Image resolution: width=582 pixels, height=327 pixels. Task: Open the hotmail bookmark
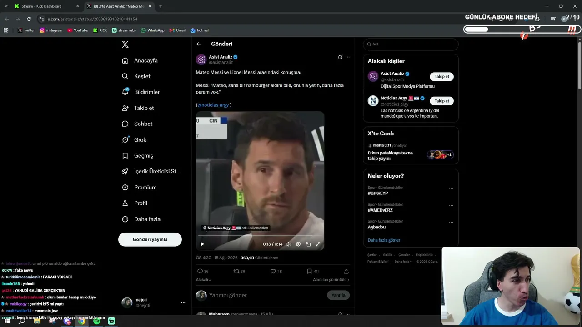tap(200, 30)
